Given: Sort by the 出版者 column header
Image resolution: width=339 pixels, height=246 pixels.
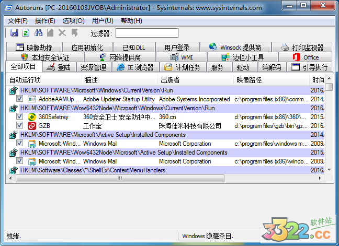Looking at the screenshot, I should click(196, 80).
